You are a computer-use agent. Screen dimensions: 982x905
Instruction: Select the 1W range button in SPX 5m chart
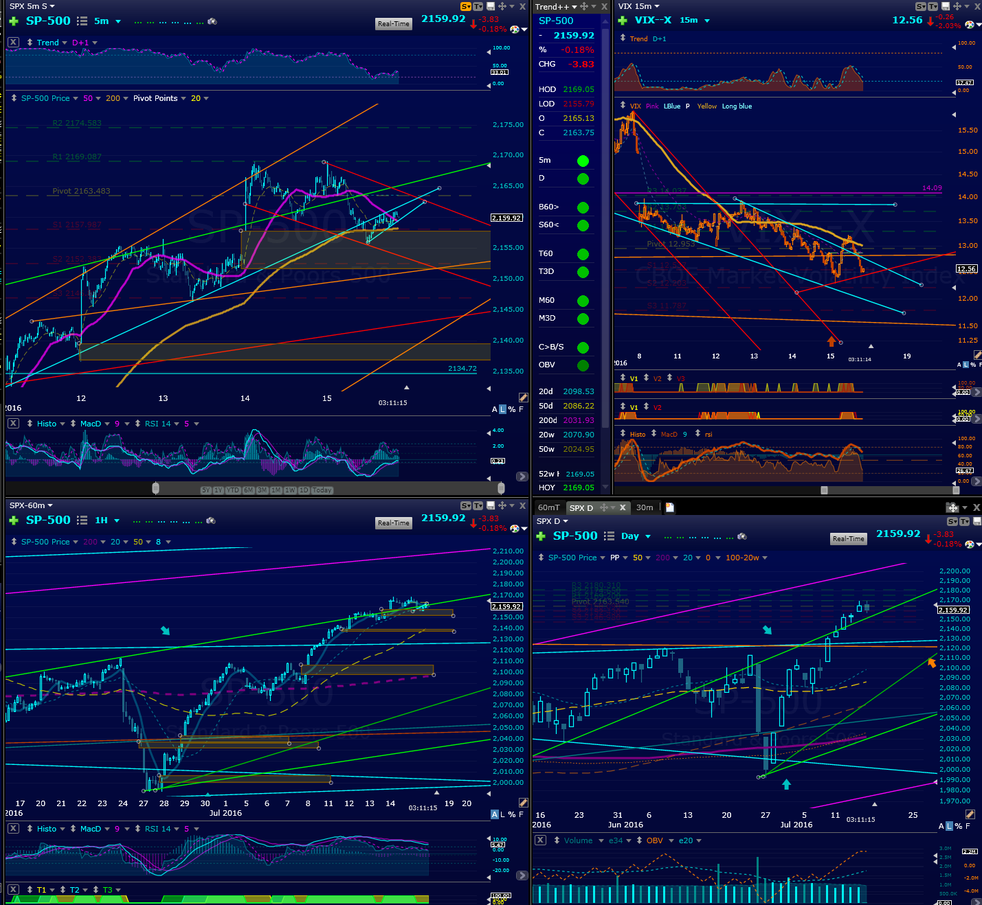(x=291, y=490)
